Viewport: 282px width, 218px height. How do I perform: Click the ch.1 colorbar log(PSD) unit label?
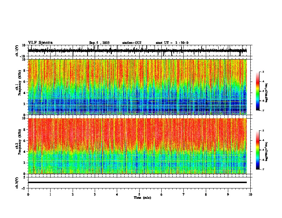pos(266,93)
